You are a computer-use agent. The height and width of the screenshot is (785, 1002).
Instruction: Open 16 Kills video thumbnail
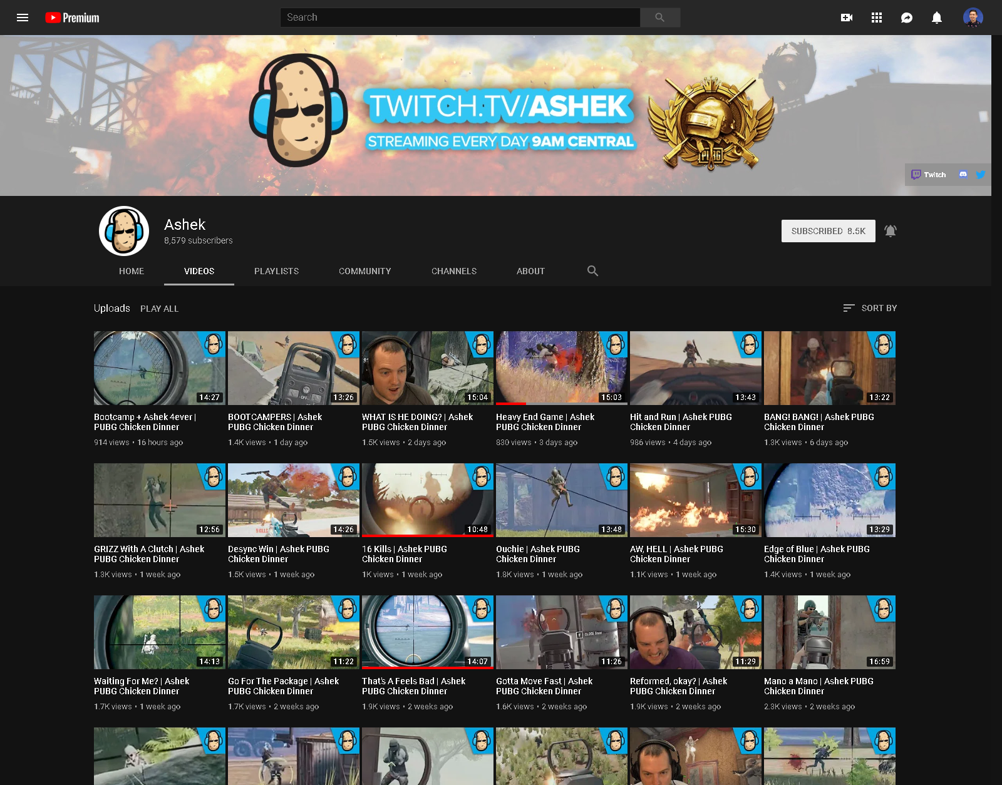tap(428, 500)
